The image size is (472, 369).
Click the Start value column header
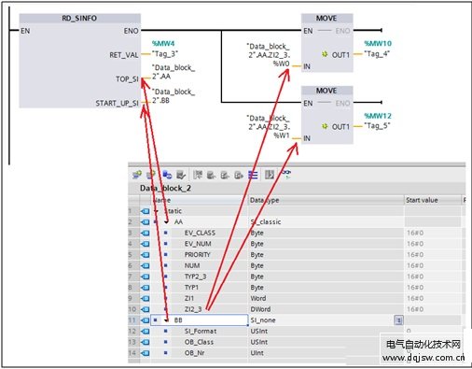433,200
